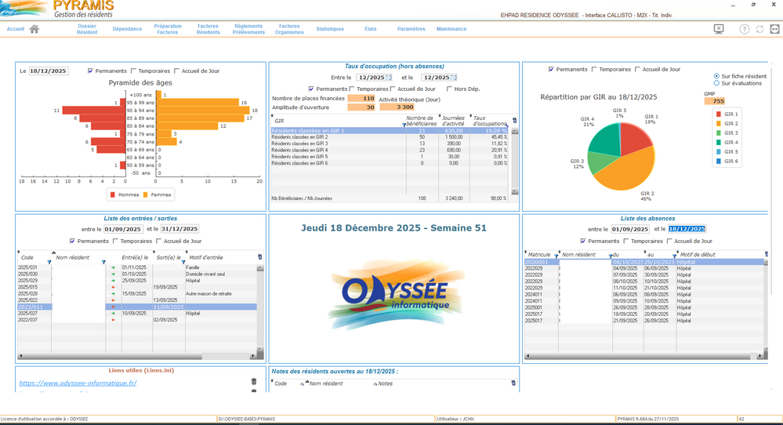783x425 pixels.
Task: Select the Sur évaluations radio button
Action: pos(716,83)
